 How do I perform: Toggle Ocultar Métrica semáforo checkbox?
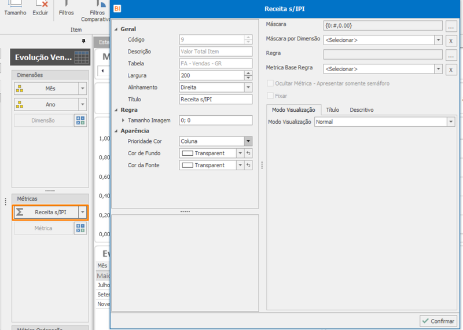coord(270,83)
